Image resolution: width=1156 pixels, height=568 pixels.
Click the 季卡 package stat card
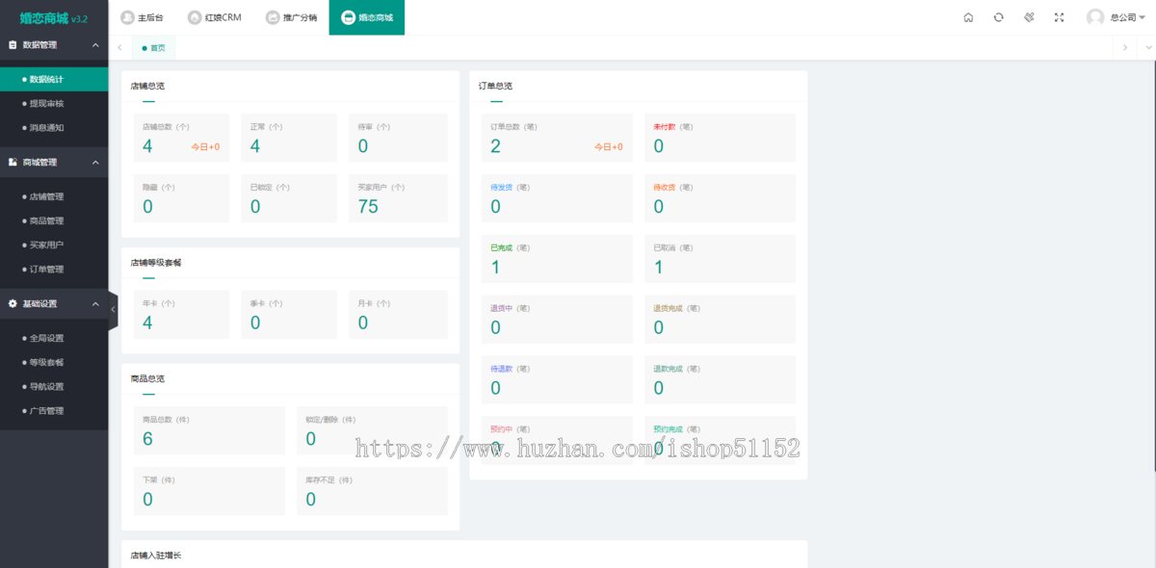(x=289, y=315)
